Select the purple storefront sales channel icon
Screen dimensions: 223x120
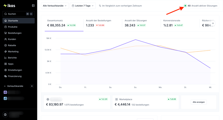5,92
